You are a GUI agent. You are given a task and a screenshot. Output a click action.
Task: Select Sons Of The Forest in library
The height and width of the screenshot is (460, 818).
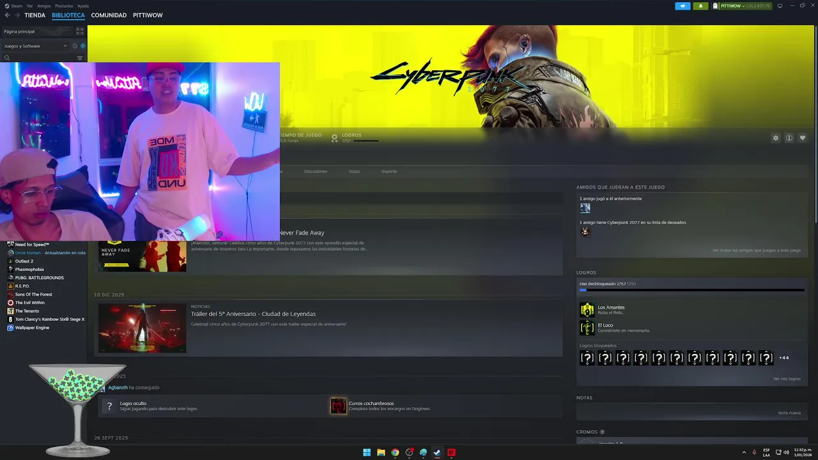(x=34, y=295)
